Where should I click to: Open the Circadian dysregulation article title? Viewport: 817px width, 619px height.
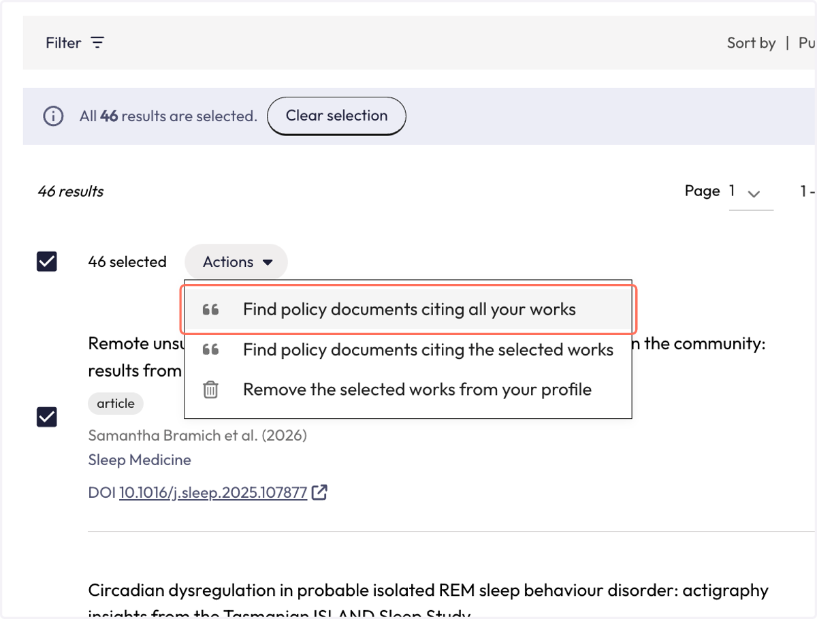(x=428, y=601)
